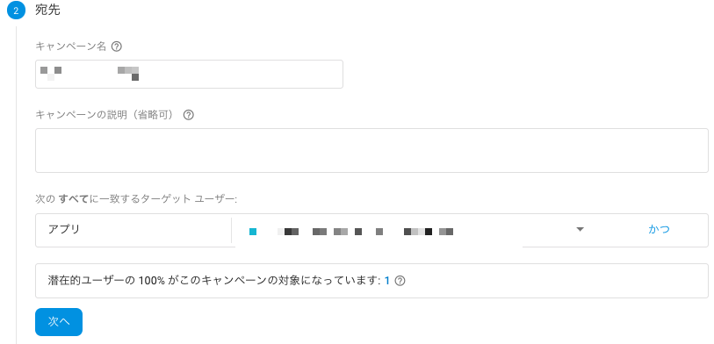The width and height of the screenshot is (714, 344).
Task: Click the step 2 number badge
Action: [16, 11]
